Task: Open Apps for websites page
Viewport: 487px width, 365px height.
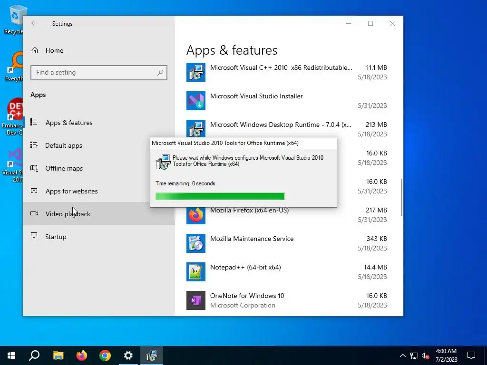Action: 99,191
